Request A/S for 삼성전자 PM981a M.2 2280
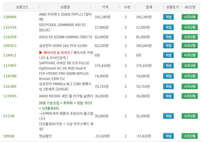 [x=190, y=86]
